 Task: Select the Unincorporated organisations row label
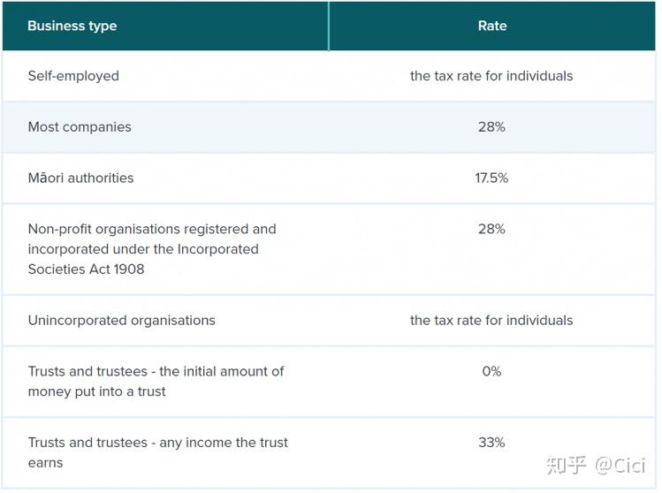(x=121, y=321)
